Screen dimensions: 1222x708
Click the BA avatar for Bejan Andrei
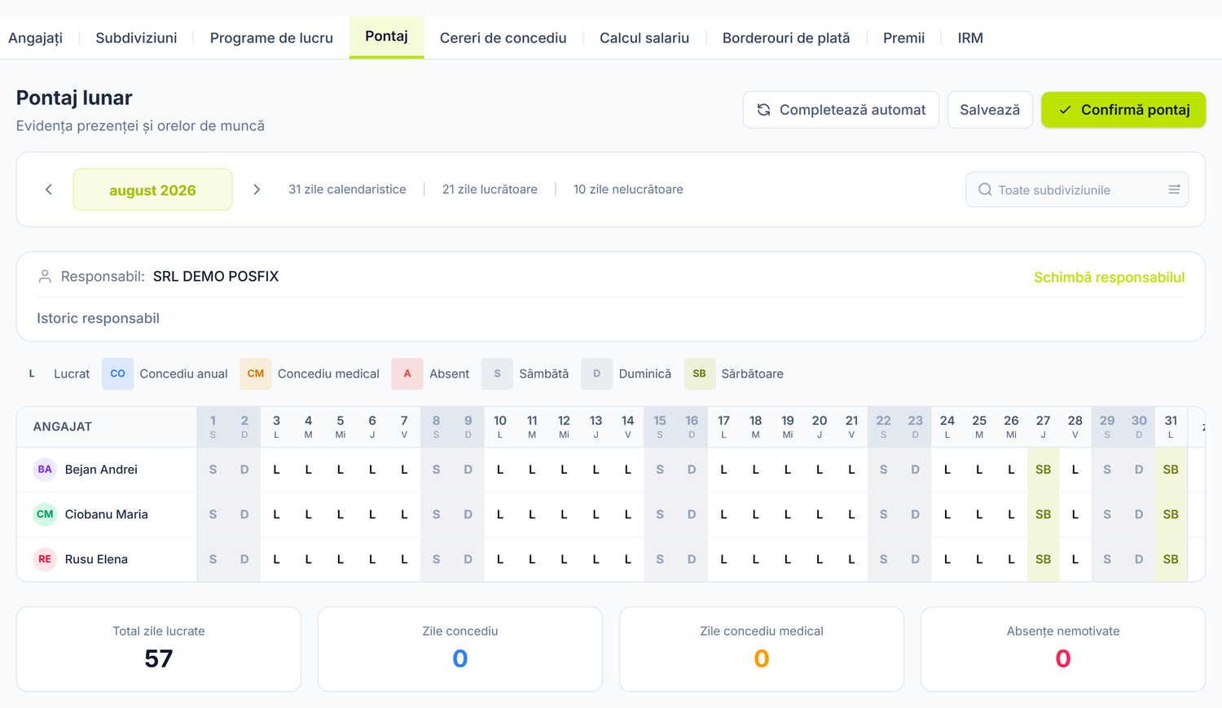click(45, 470)
